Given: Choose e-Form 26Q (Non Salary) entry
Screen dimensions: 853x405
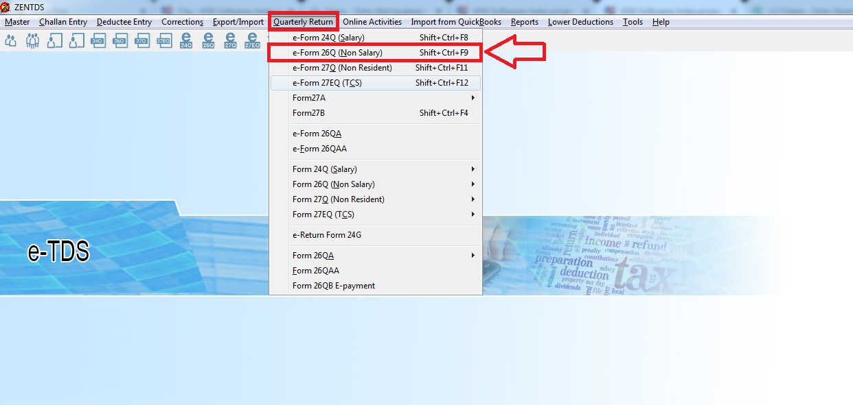Looking at the screenshot, I should pos(376,53).
